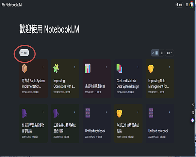
Task: Open the settings button at the top right
Action: (x=179, y=5)
